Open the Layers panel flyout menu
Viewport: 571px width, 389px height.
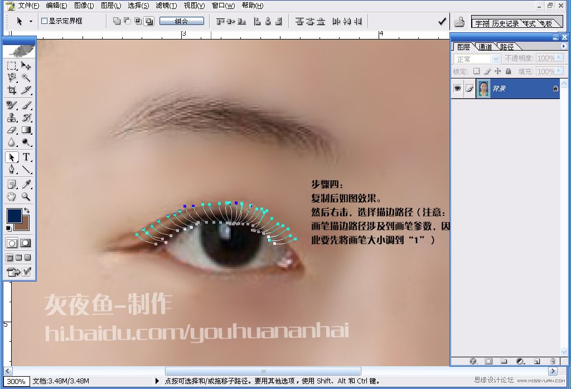coord(563,46)
